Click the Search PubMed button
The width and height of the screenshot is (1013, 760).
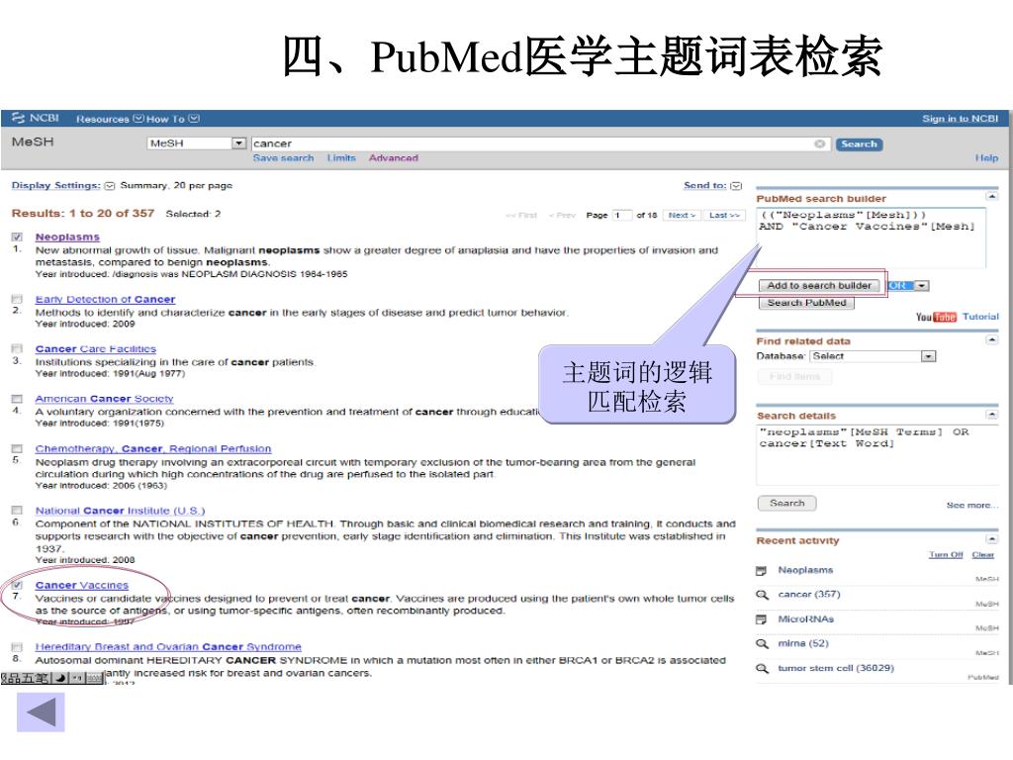click(806, 303)
